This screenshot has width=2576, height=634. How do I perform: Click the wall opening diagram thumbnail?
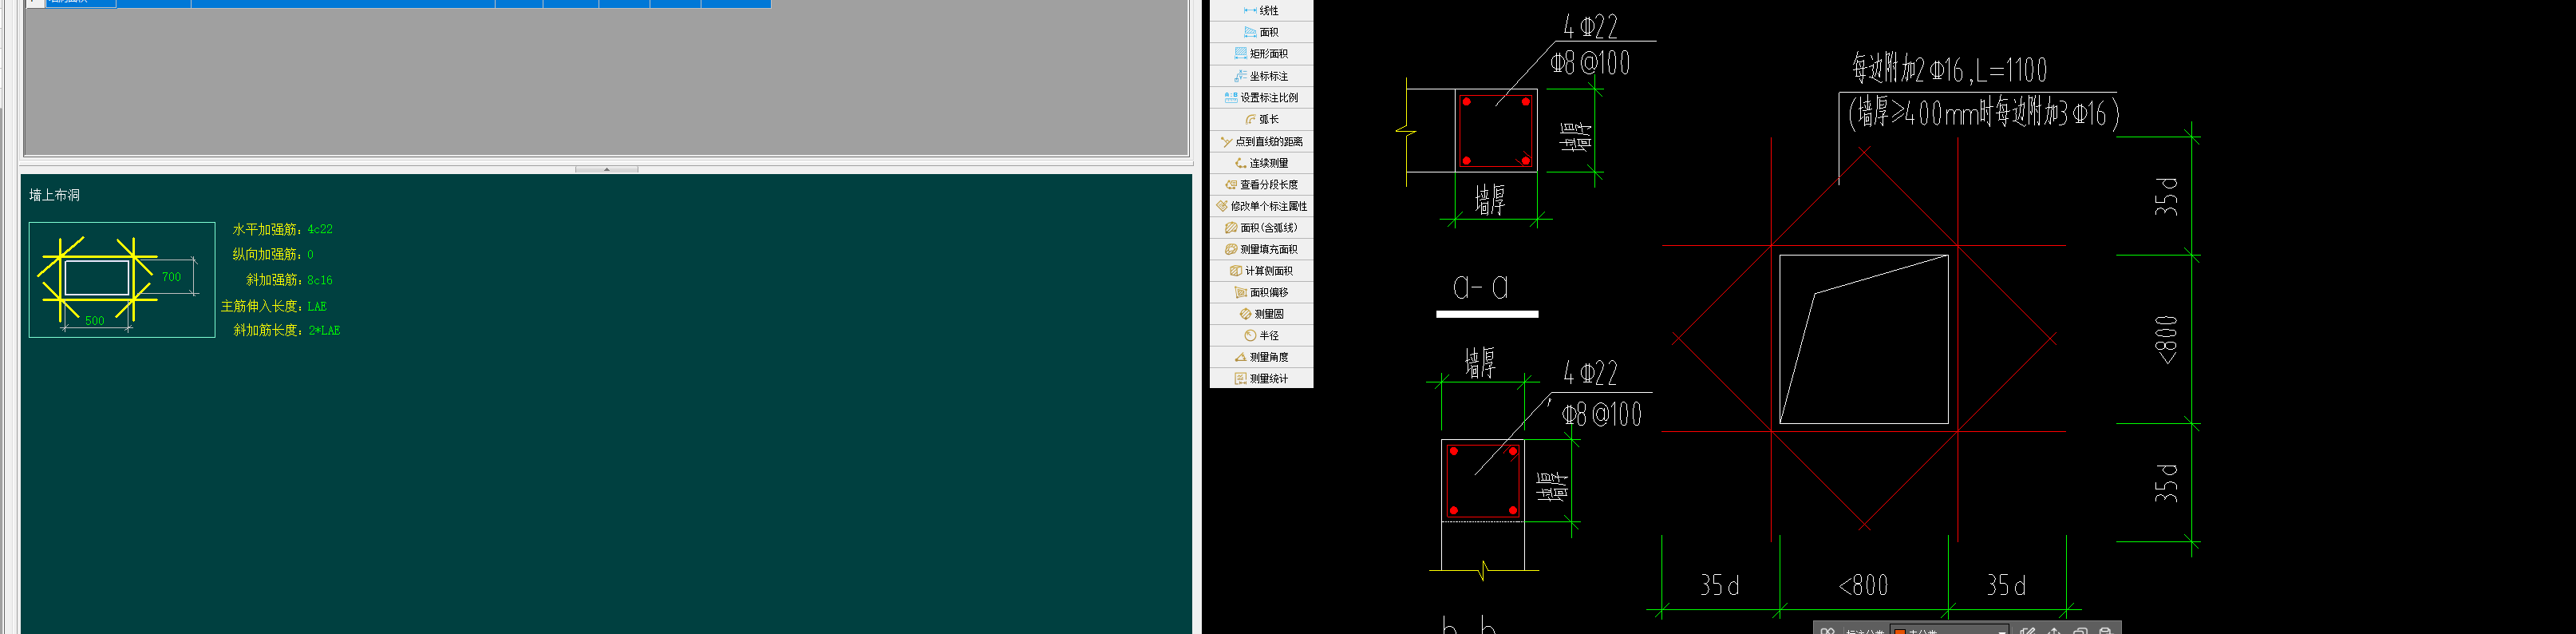coord(122,280)
